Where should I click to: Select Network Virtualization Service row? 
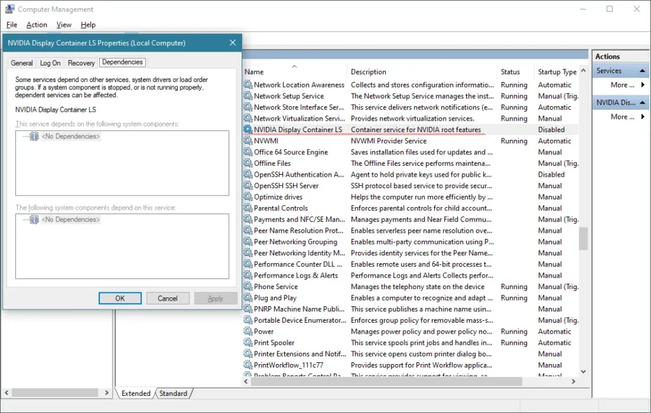[x=411, y=118]
